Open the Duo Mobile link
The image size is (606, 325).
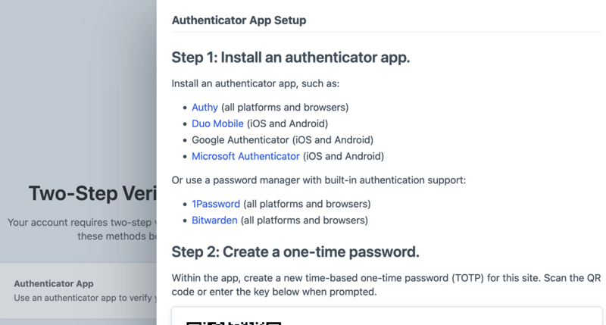point(217,123)
